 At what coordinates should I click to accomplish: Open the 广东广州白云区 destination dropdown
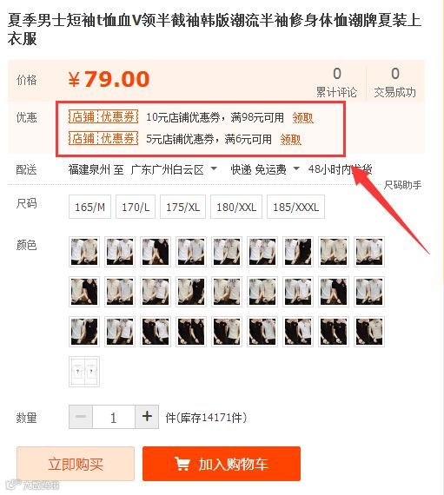[x=174, y=169]
